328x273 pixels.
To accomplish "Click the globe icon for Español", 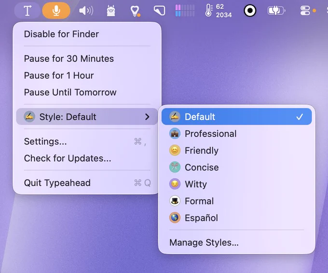I will (x=175, y=218).
